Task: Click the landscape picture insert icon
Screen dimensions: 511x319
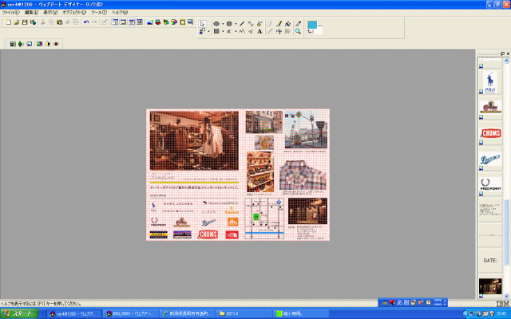Action: [x=149, y=22]
